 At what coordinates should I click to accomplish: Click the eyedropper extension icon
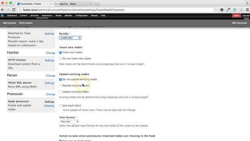(228, 10)
